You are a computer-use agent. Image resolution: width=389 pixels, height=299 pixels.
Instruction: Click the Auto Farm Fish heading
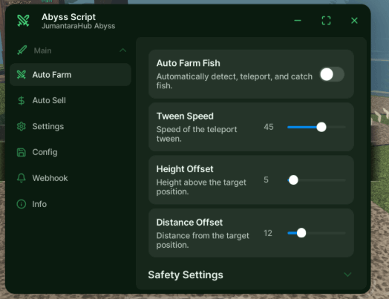(x=189, y=63)
